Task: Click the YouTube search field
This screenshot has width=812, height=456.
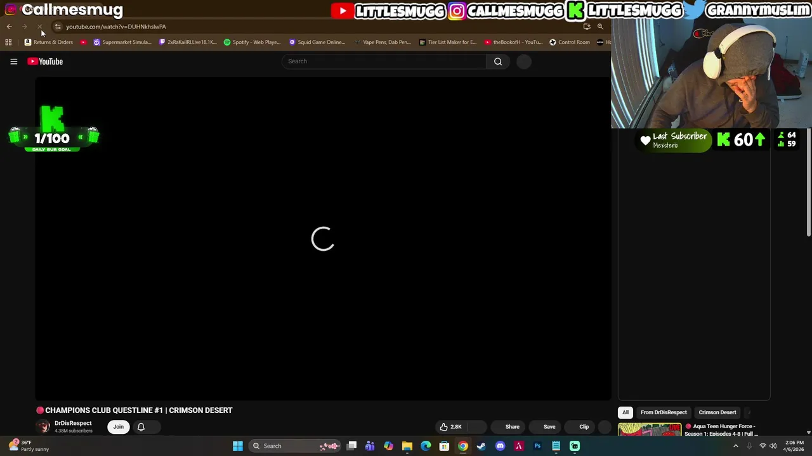Action: 384,61
